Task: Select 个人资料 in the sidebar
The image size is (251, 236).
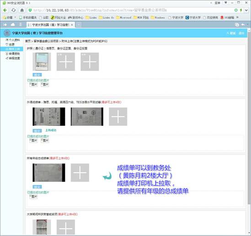Action: click(13, 40)
